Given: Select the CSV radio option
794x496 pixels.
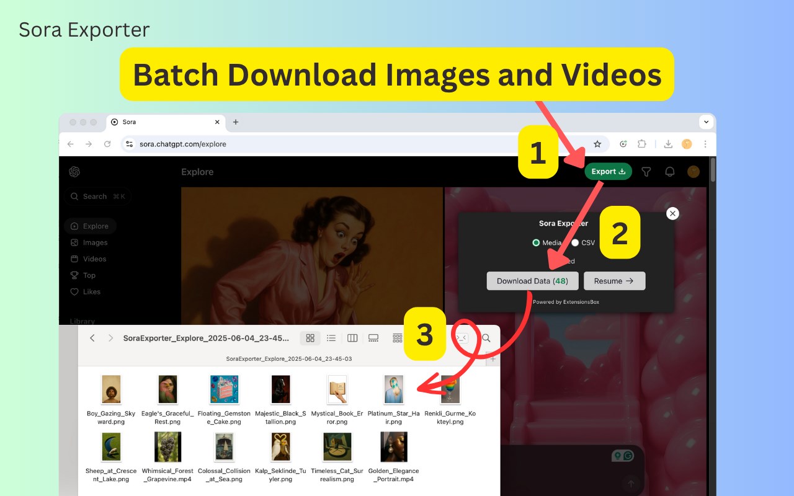Looking at the screenshot, I should pos(575,243).
